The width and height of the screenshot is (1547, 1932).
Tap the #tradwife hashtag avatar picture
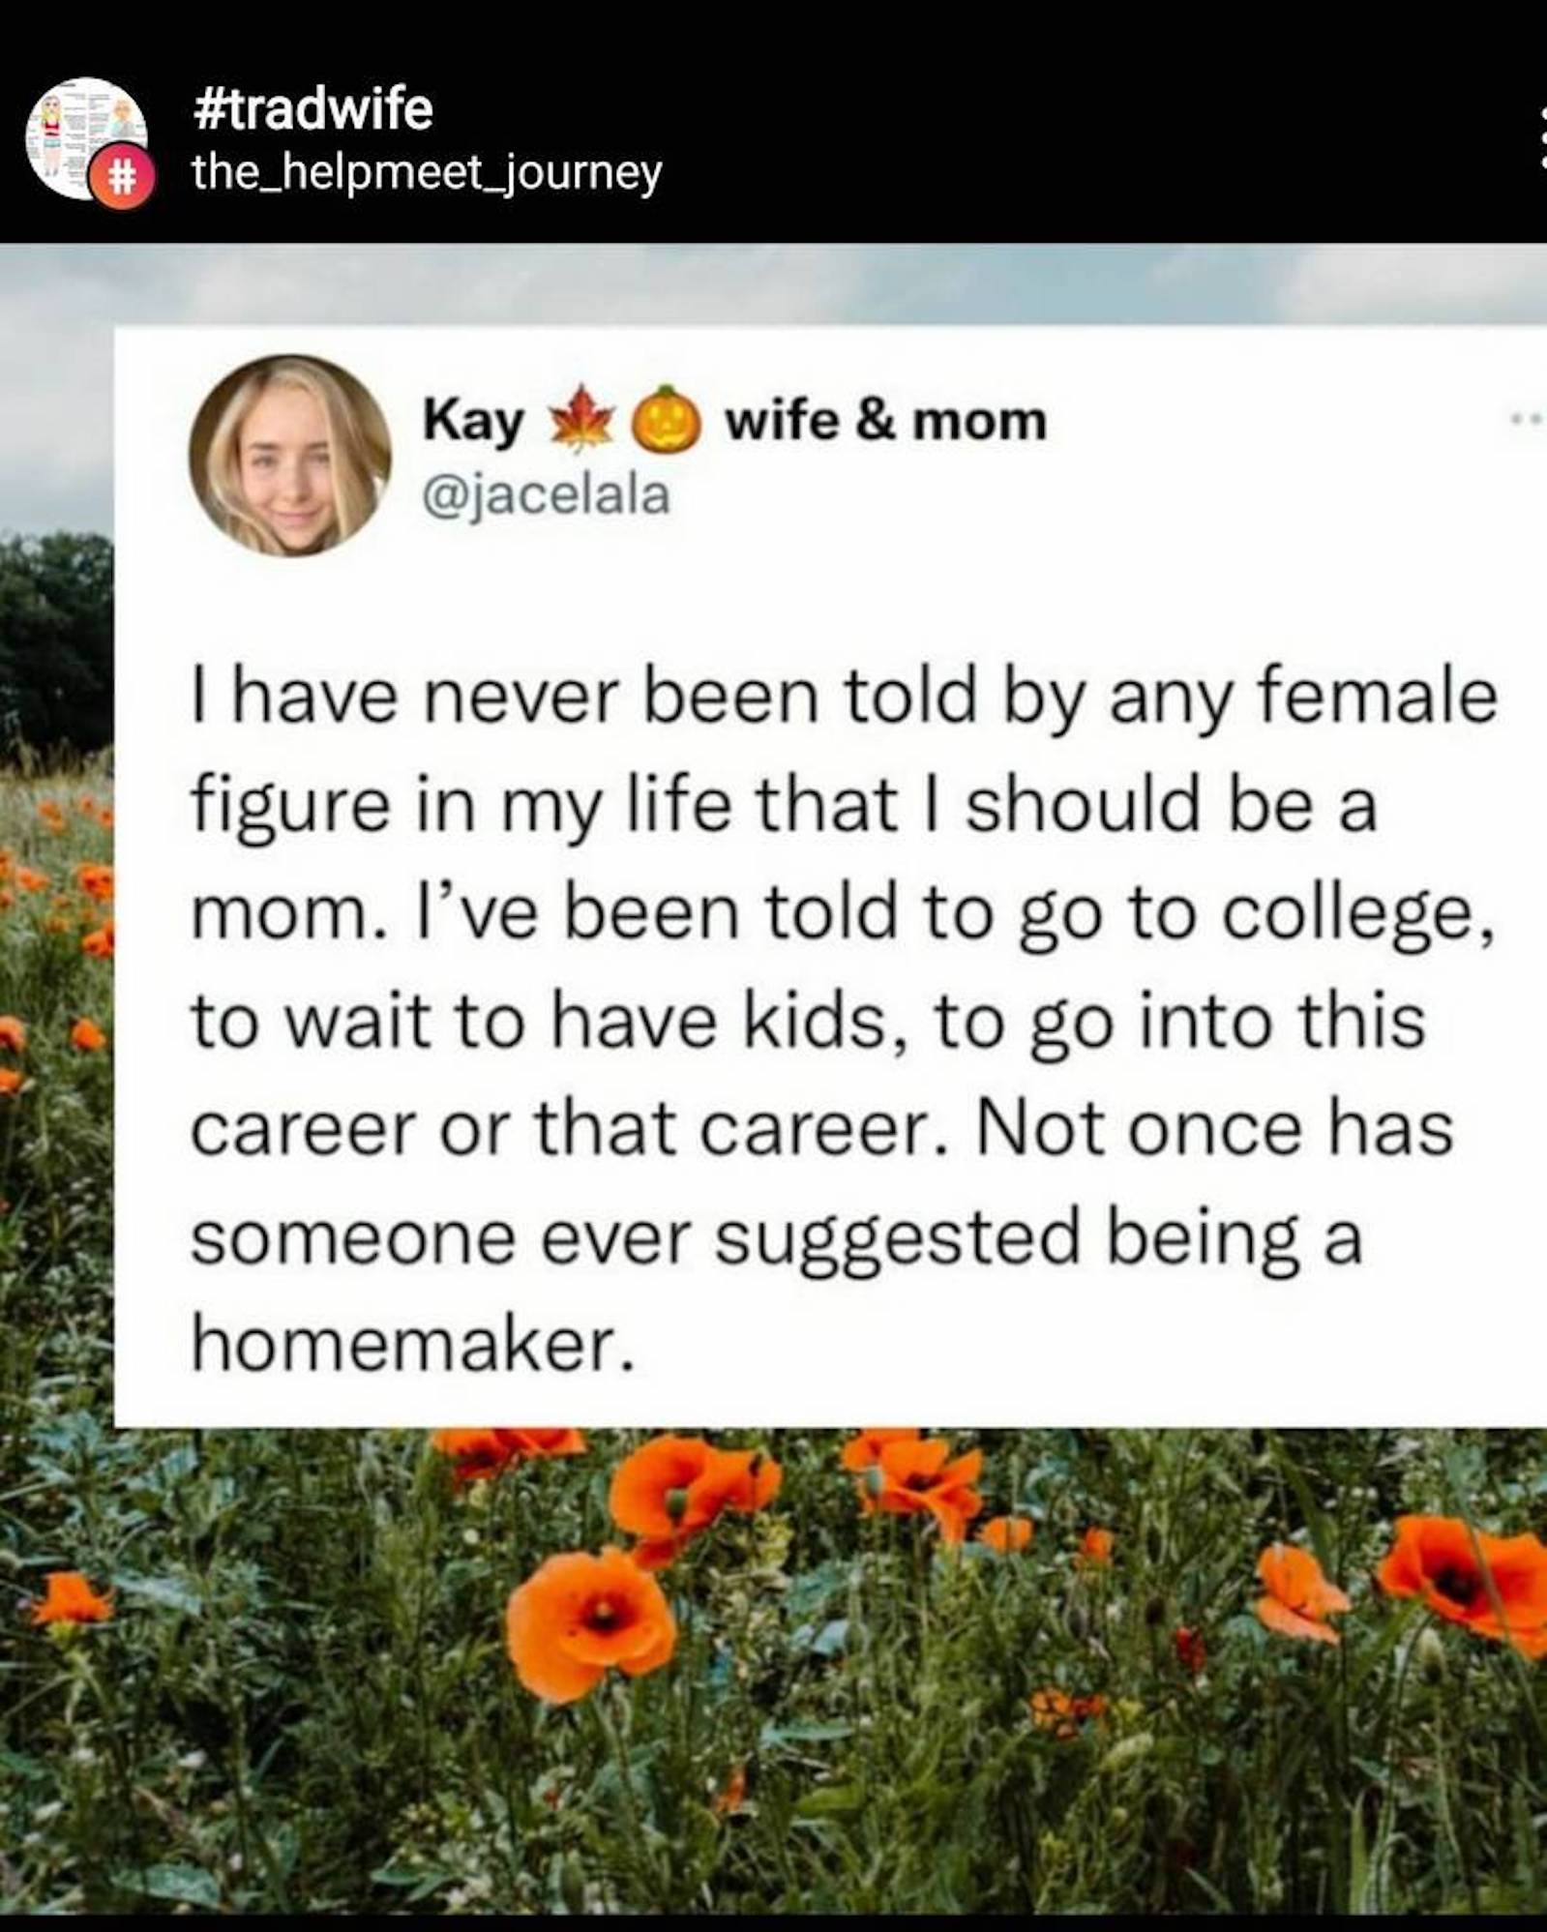pos(83,134)
